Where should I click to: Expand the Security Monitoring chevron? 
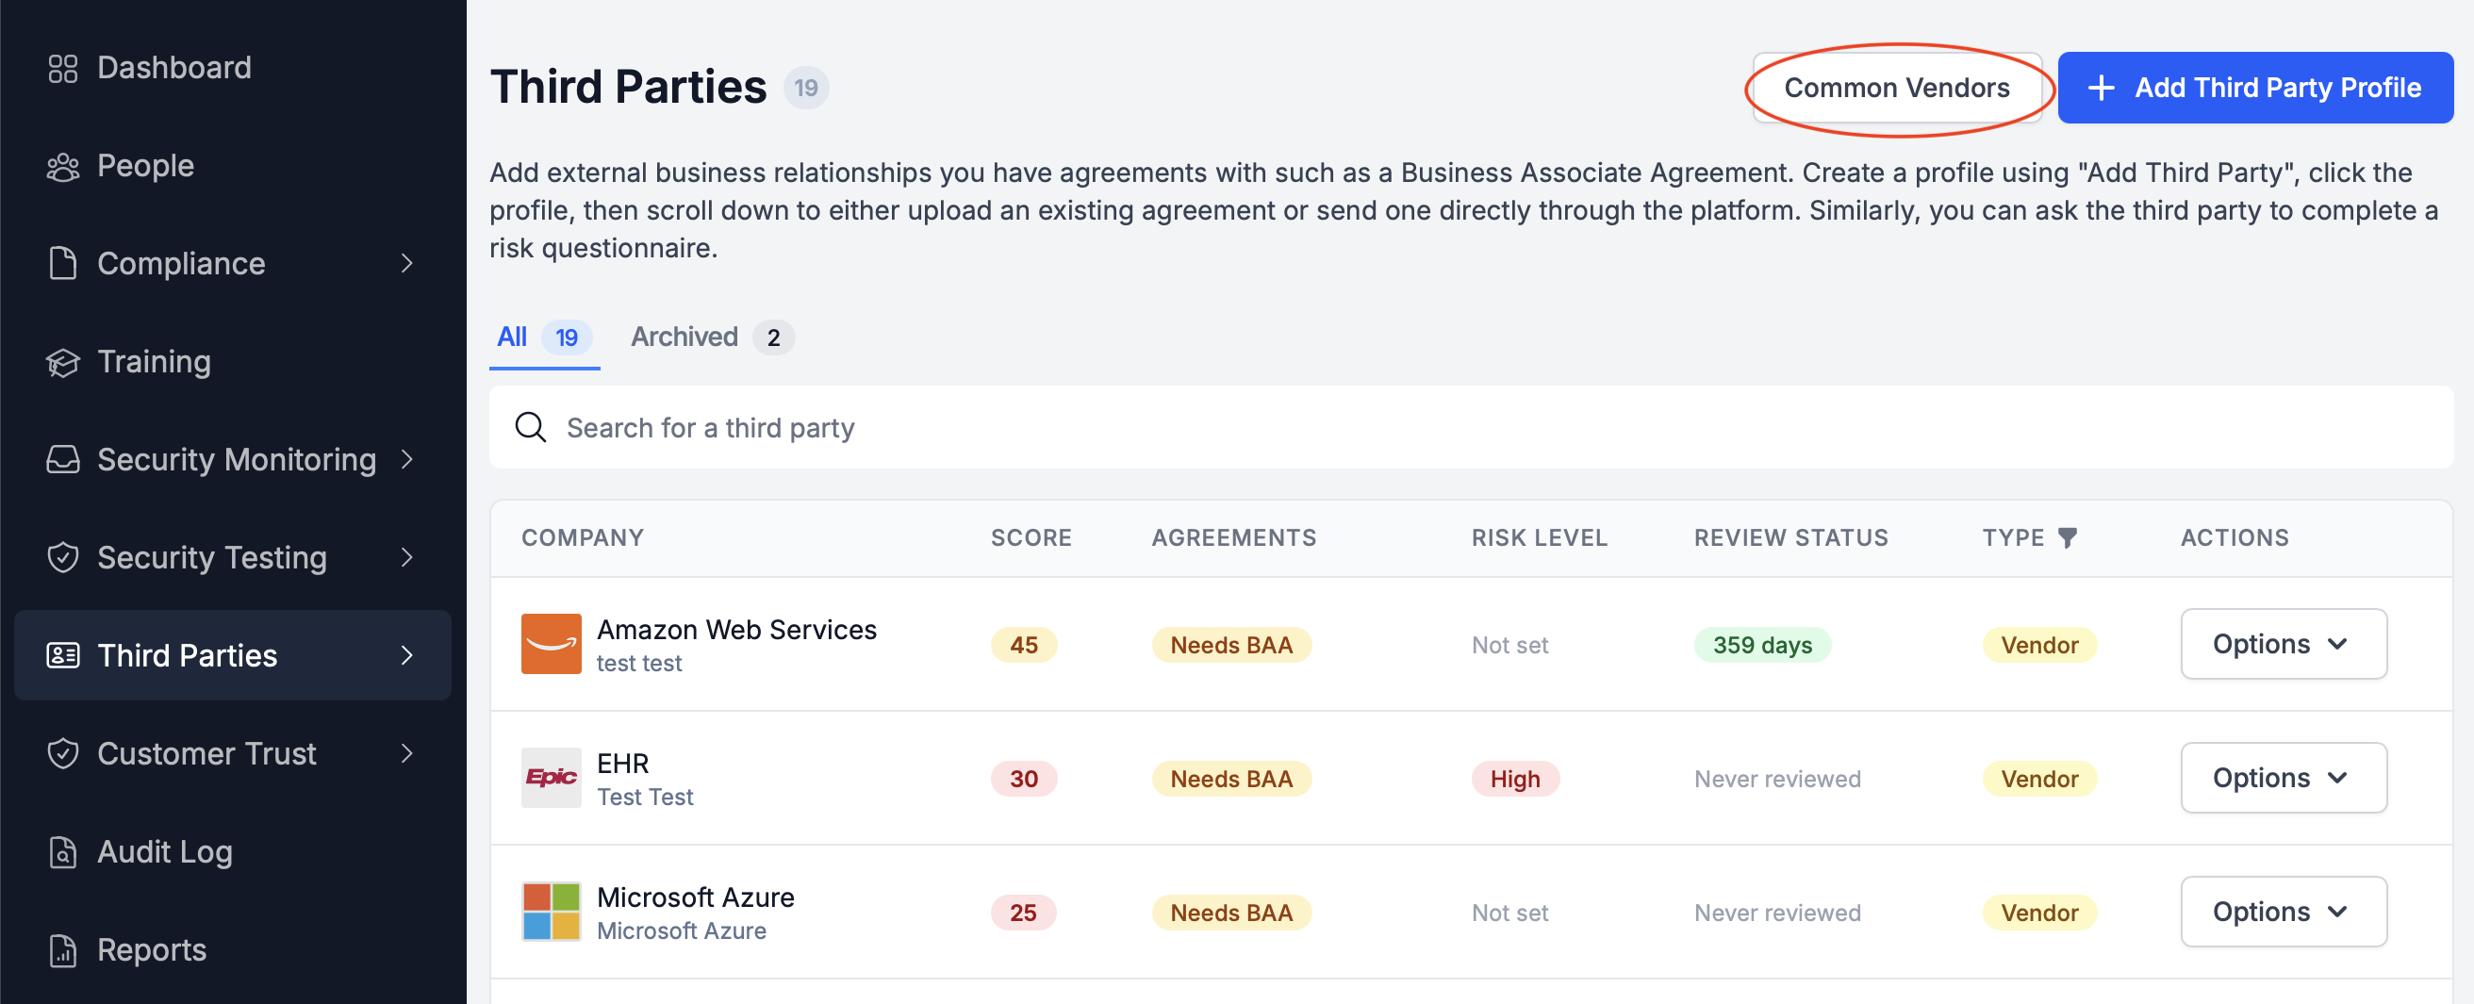click(406, 460)
